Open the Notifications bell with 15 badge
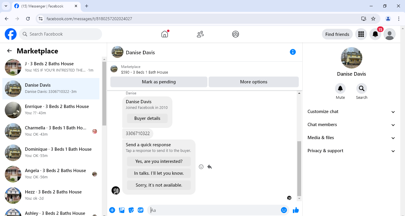The image size is (405, 216). tap(375, 34)
